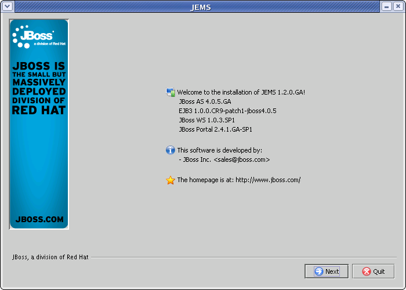
Task: Click the Quit button
Action: [373, 271]
